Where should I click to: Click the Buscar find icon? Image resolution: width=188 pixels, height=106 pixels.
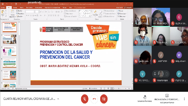[120, 11]
